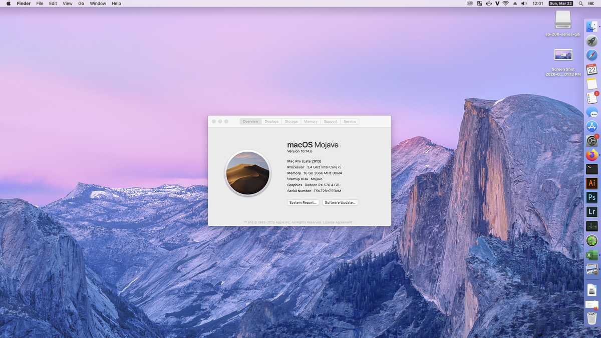Switch to the Storage tab
601x338 pixels.
pos(291,122)
